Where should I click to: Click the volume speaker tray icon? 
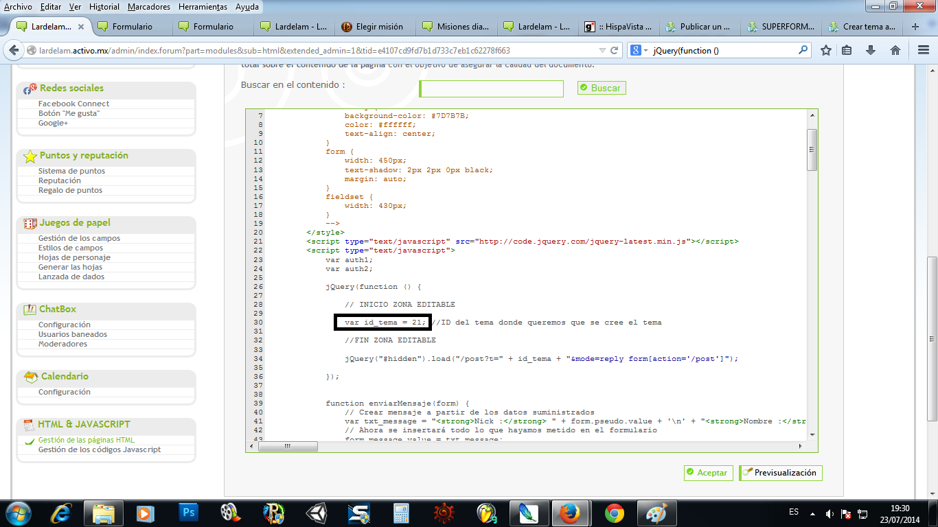830,513
